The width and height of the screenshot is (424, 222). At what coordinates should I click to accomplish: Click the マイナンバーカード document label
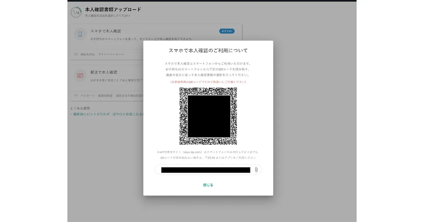point(111,55)
